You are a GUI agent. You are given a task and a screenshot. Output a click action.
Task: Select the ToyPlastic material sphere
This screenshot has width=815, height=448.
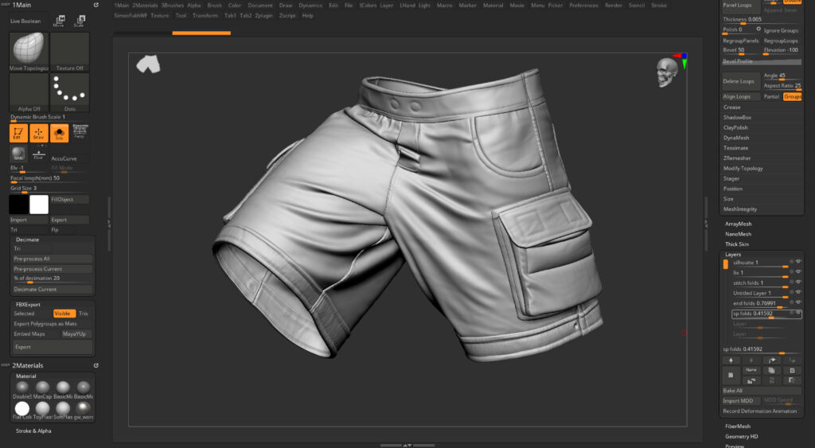point(43,408)
